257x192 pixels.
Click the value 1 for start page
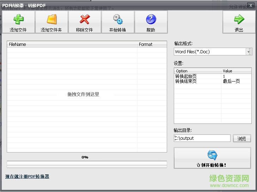pos(224,76)
